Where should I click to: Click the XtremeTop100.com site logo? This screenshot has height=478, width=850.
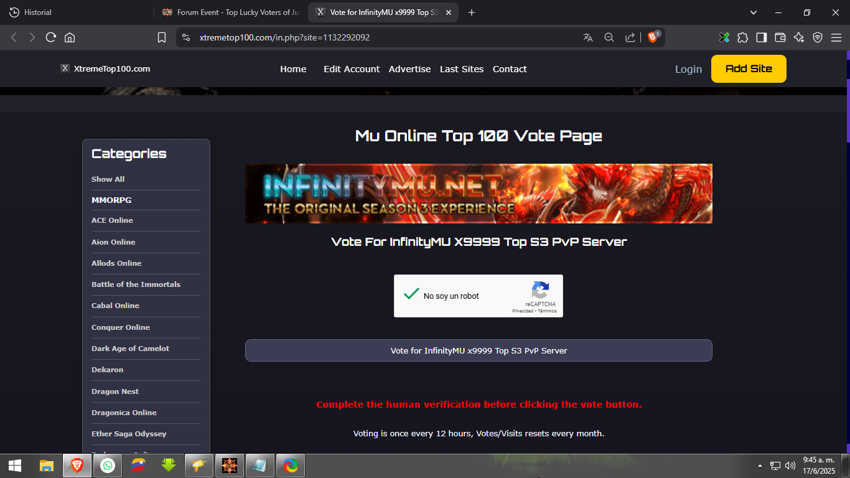click(x=105, y=68)
